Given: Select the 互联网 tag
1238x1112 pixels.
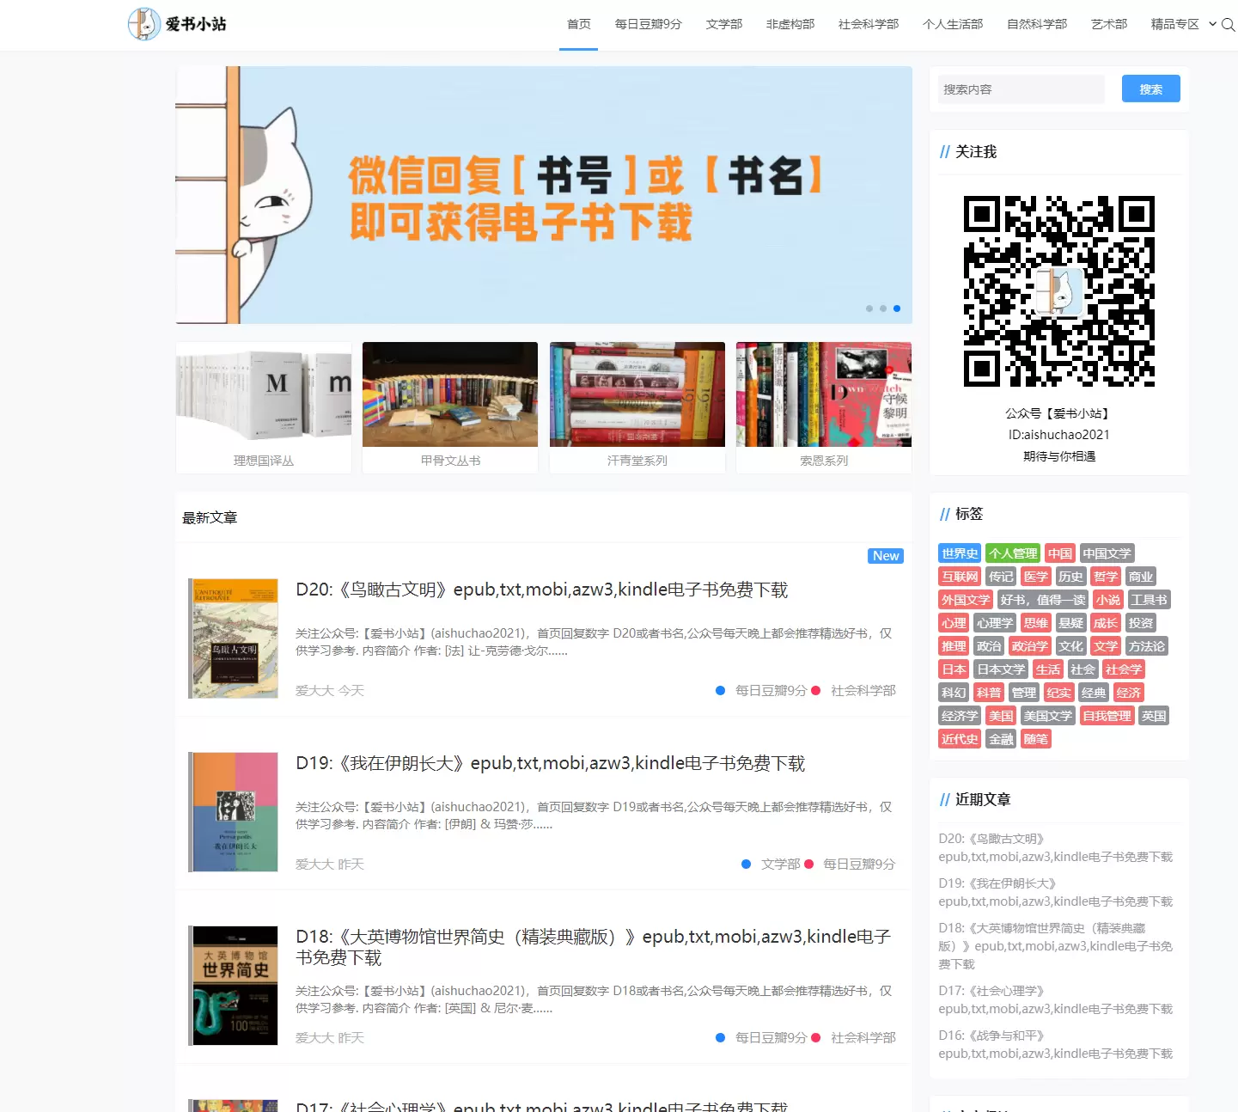Looking at the screenshot, I should tap(960, 577).
